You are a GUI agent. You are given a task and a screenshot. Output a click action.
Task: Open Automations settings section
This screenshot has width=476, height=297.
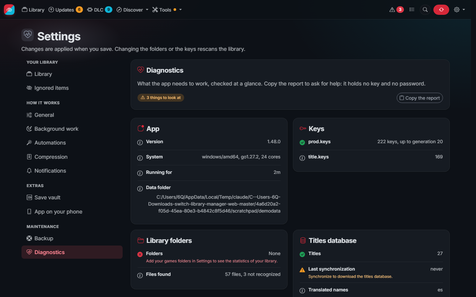(72, 143)
